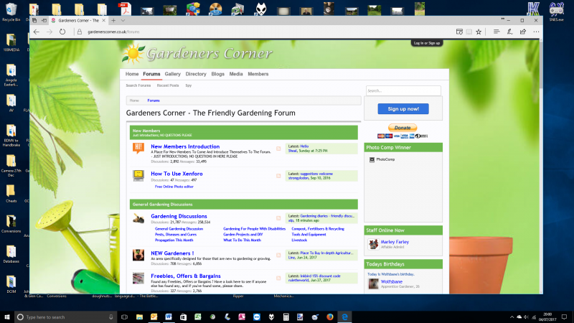Screen dimensions: 574x323
Task: Click the browser forward arrow
Action: click(x=50, y=32)
